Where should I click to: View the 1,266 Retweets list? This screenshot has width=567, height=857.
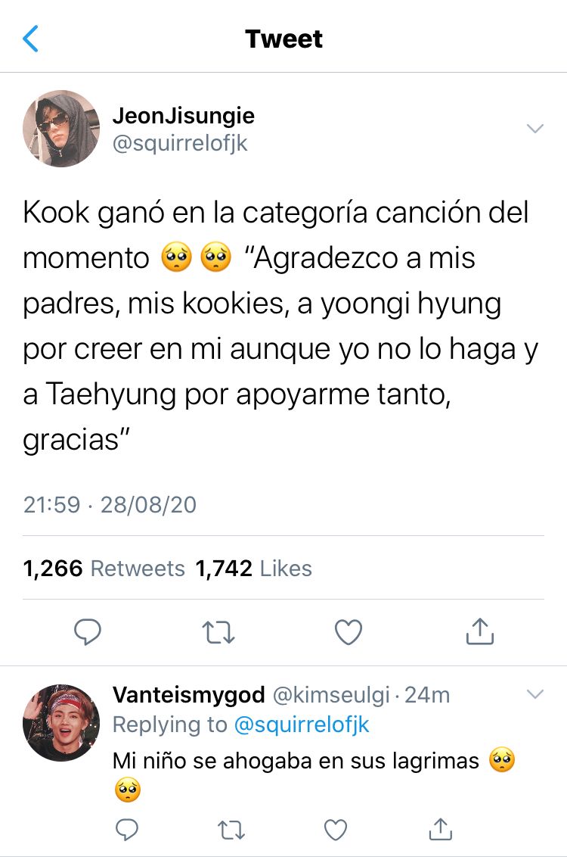point(104,569)
